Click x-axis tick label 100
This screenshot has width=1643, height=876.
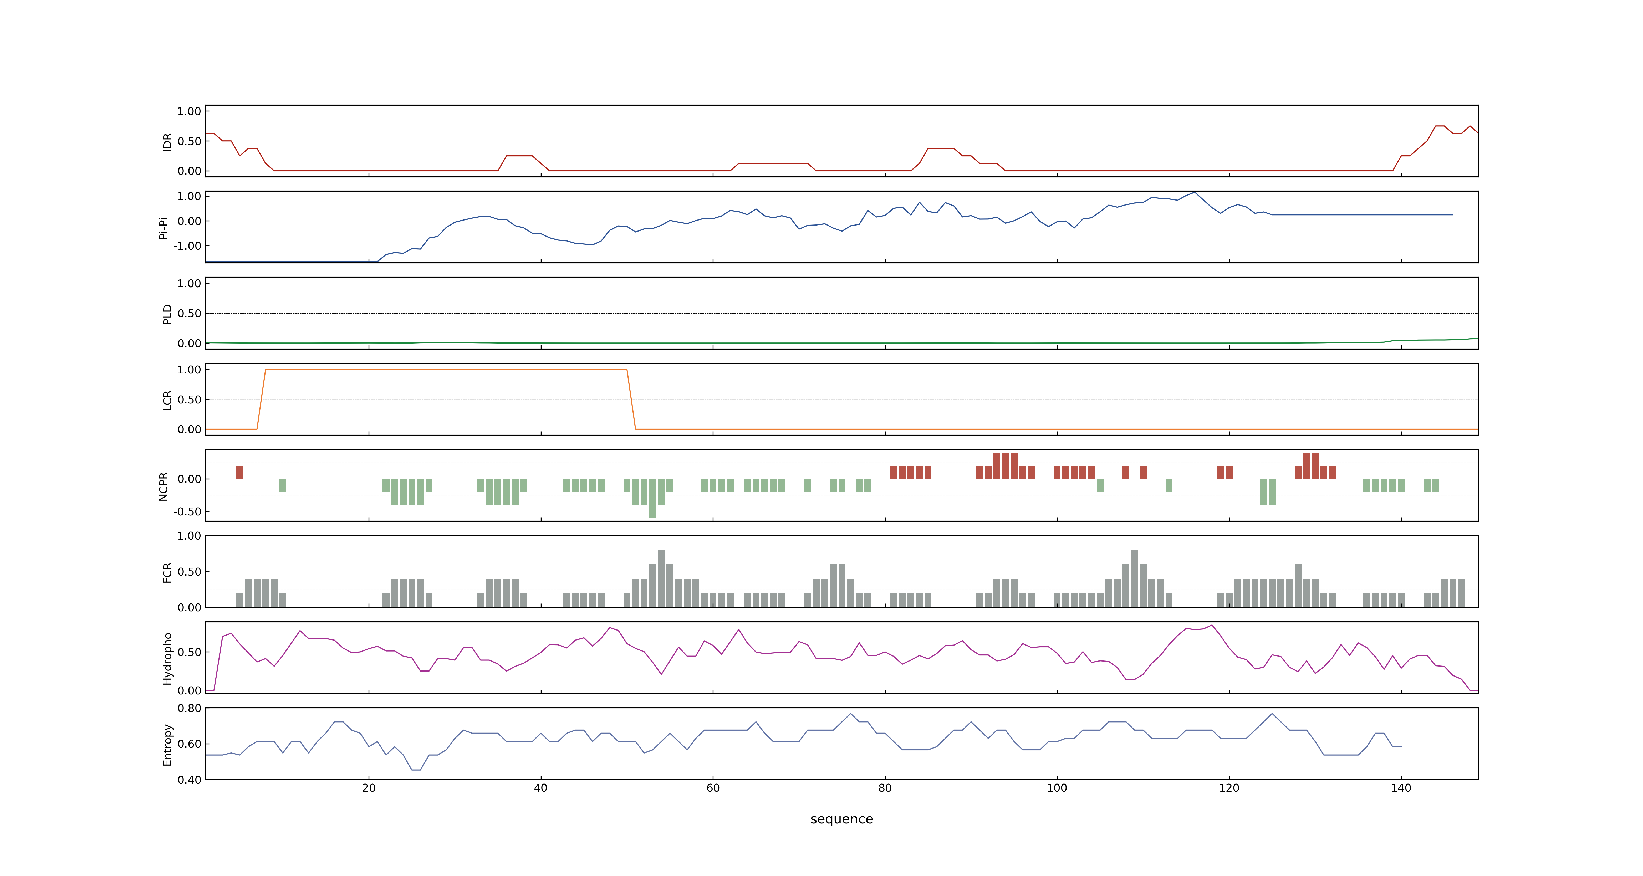(x=1057, y=788)
